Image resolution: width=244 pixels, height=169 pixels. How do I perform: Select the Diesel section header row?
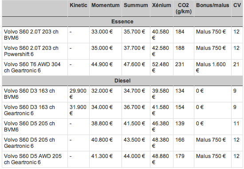(x=122, y=81)
